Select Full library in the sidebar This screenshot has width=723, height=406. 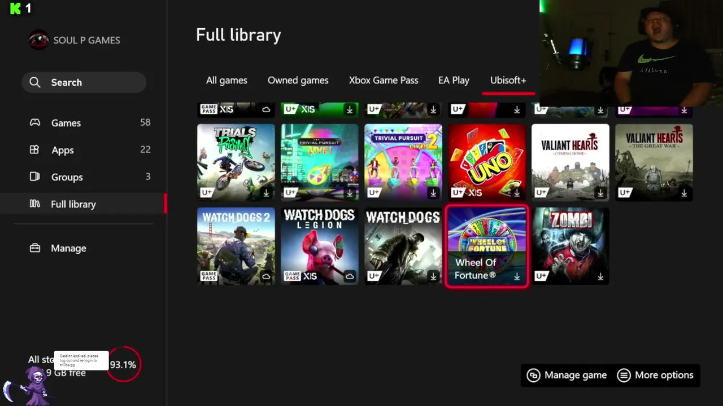click(x=84, y=204)
